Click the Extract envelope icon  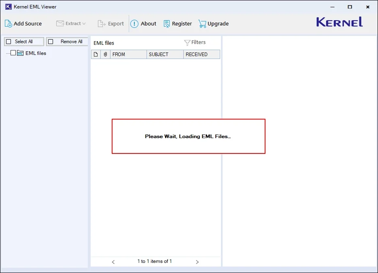coord(60,23)
